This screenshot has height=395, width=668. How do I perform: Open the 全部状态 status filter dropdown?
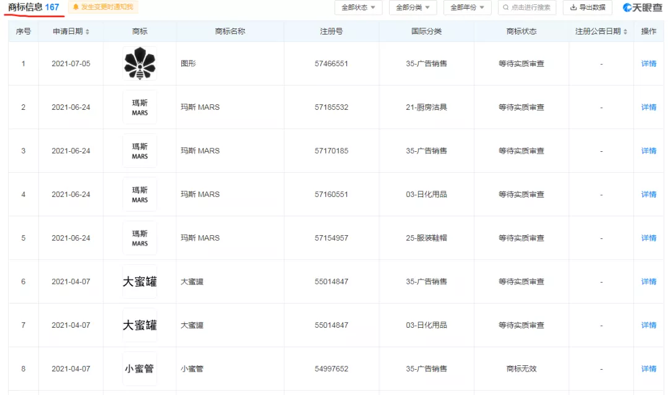coord(358,7)
